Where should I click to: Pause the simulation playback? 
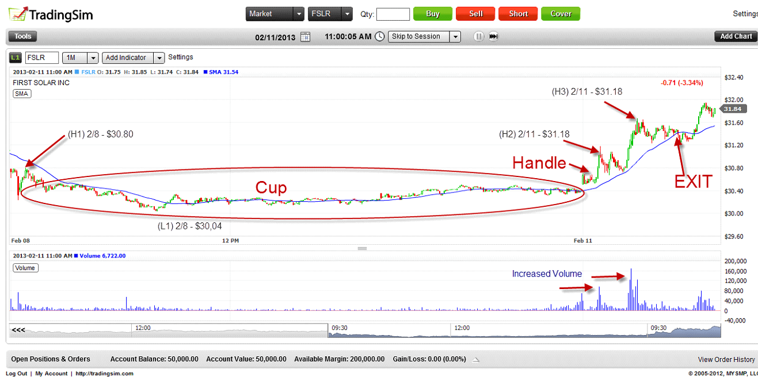[479, 37]
